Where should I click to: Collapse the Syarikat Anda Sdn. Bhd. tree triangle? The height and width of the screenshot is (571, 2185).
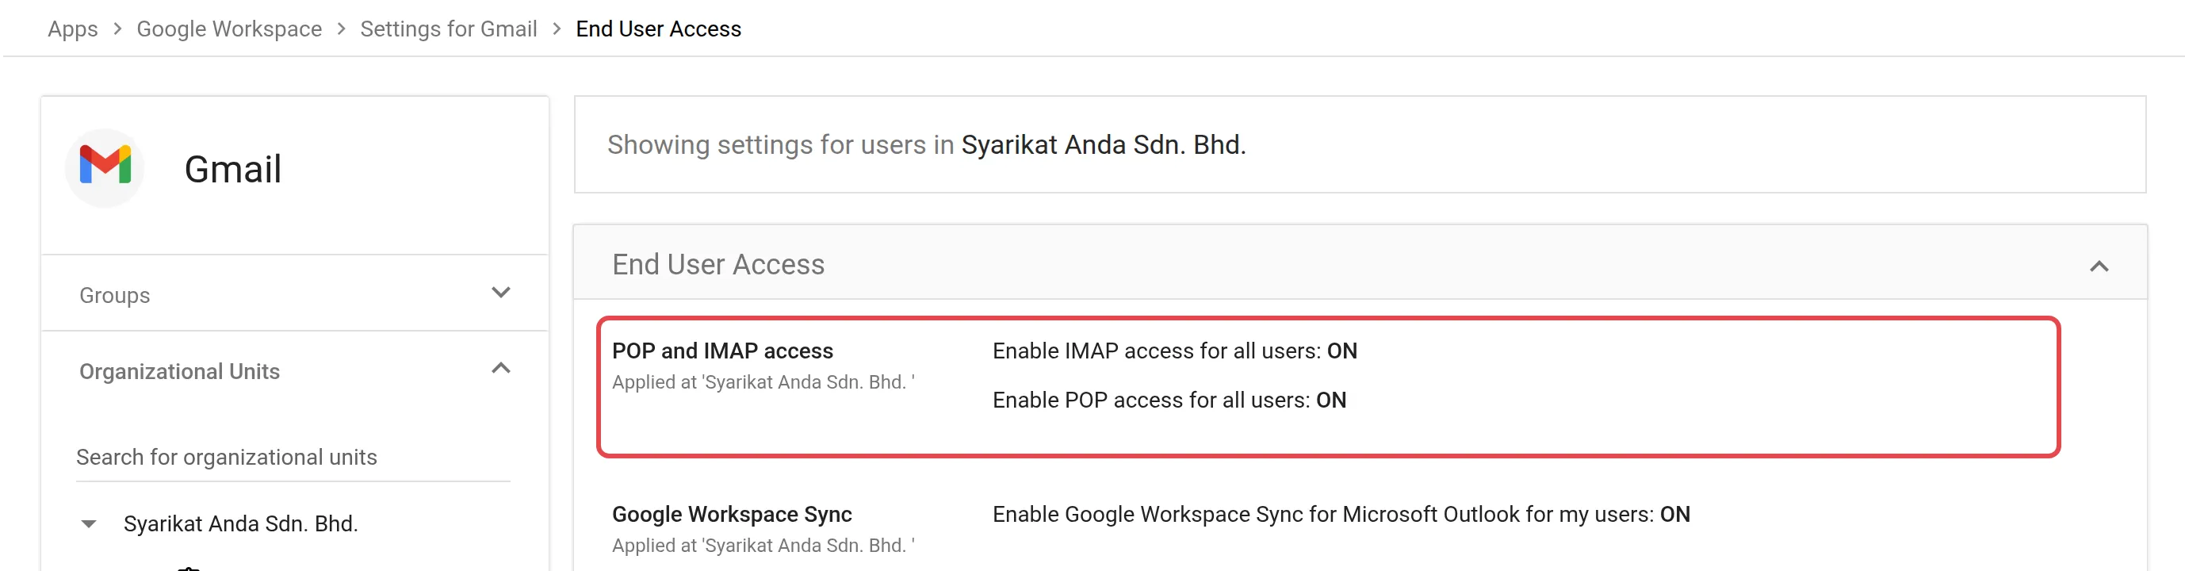coord(88,523)
